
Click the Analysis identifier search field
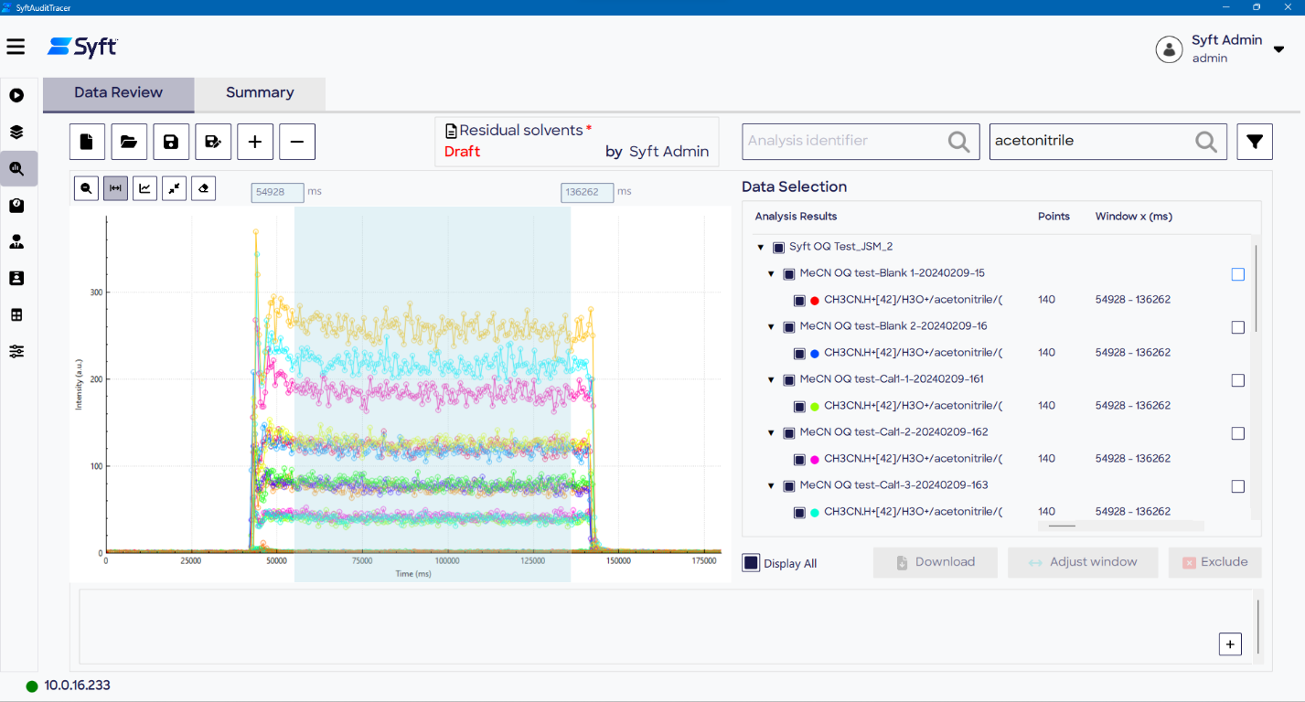pyautogui.click(x=844, y=142)
